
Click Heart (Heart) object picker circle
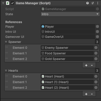[96, 76]
